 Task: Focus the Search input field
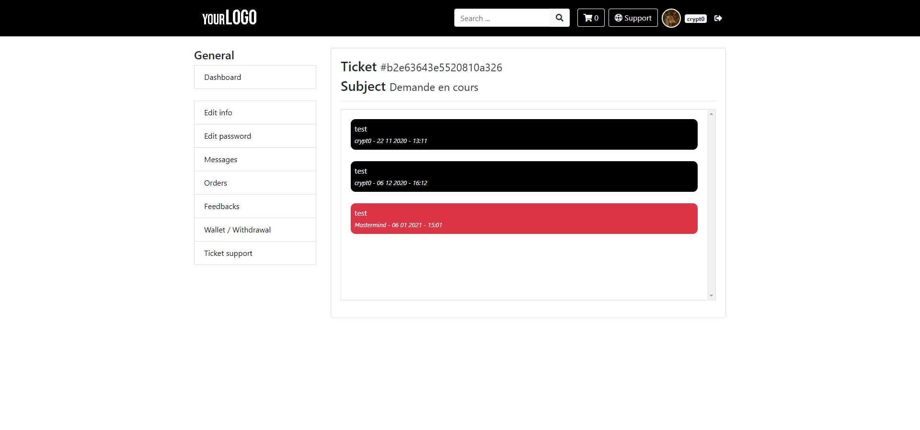(502, 18)
